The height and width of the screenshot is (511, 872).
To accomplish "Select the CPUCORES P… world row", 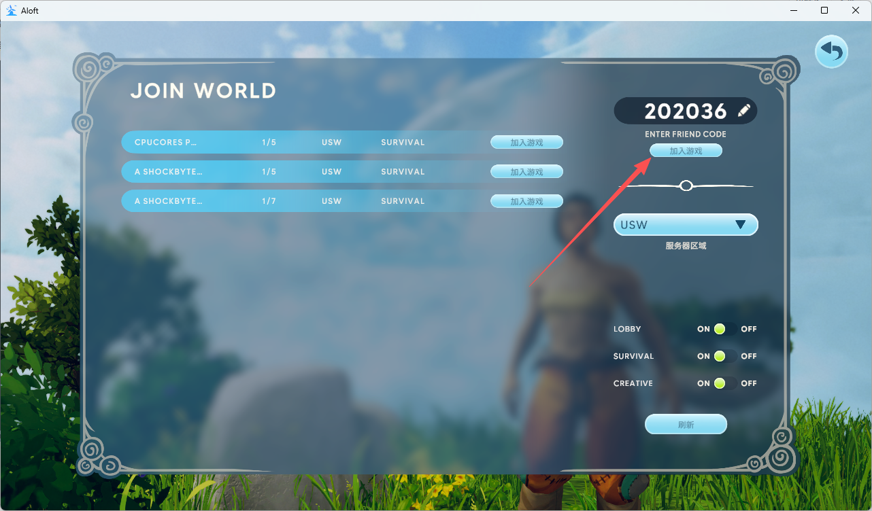I will (342, 142).
